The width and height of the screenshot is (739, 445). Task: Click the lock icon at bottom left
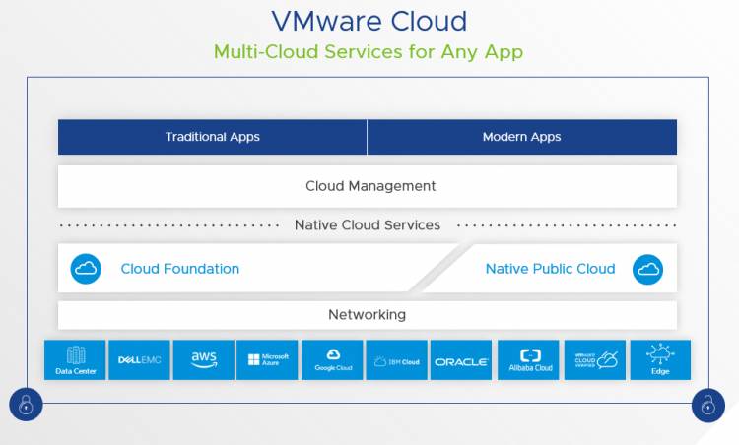point(24,404)
